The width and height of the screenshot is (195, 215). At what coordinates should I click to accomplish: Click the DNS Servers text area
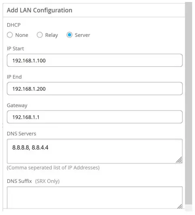click(95, 151)
